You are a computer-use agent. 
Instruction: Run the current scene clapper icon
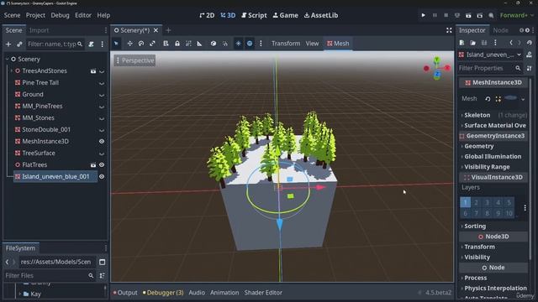(468, 15)
